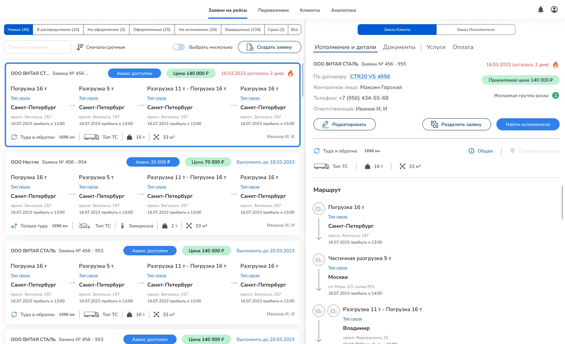Open Аналитика section
Viewport: 565px width, 344px height.
click(x=343, y=10)
